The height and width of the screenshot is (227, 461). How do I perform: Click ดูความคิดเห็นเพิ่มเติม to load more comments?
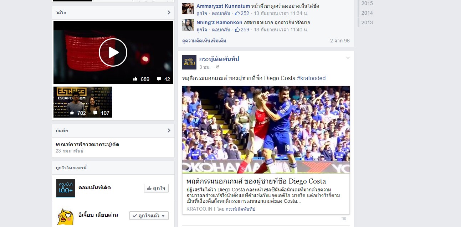pyautogui.click(x=204, y=41)
